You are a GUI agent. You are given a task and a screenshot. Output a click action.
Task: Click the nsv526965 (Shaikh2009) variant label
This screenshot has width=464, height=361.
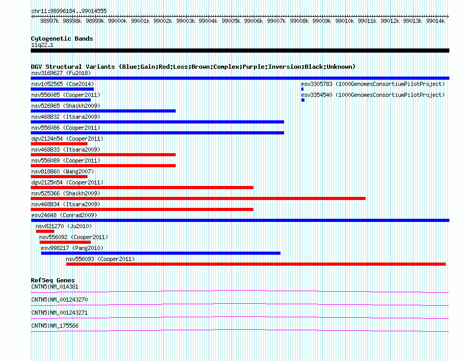[66, 106]
